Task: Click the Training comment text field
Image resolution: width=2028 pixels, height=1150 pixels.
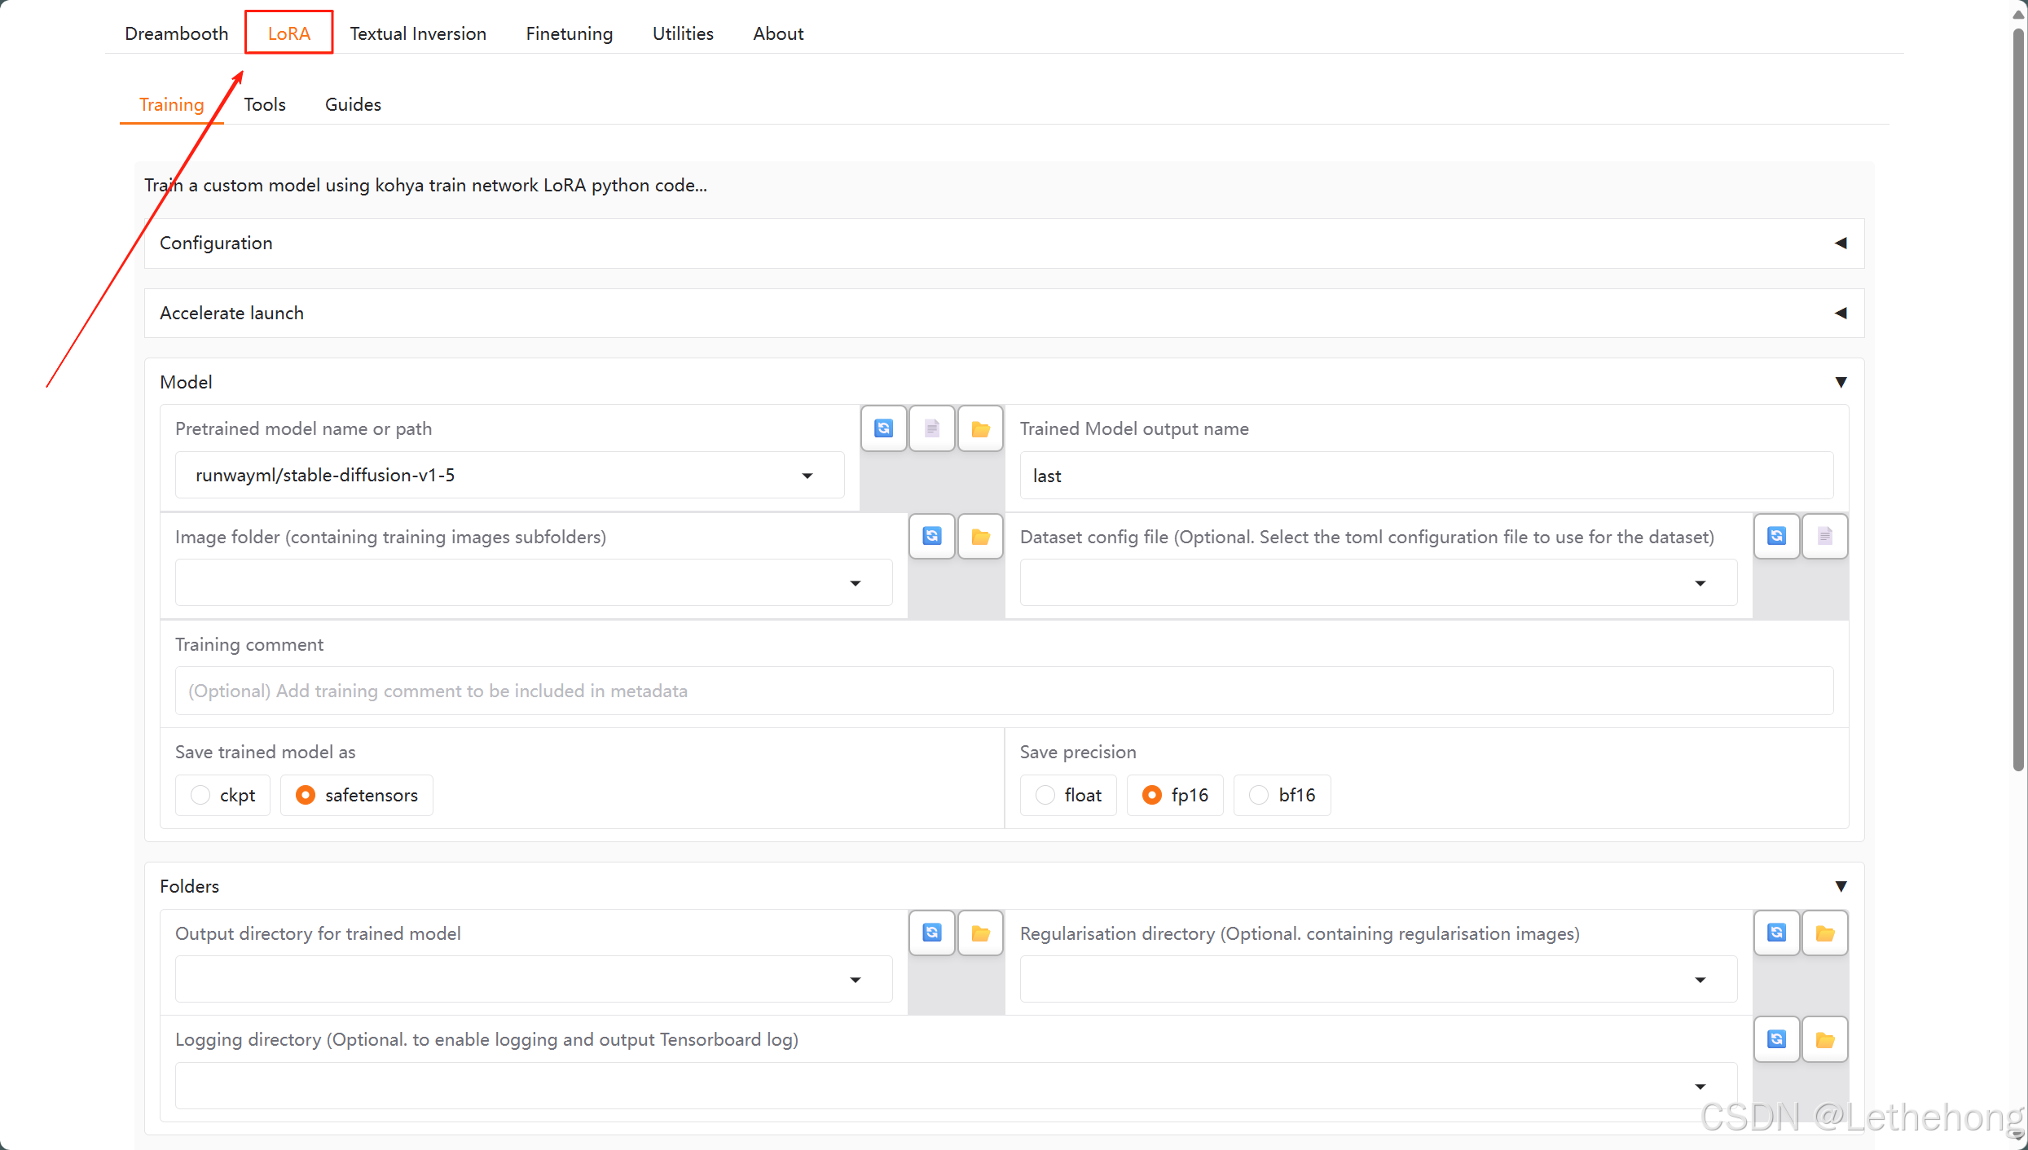Action: (1004, 691)
